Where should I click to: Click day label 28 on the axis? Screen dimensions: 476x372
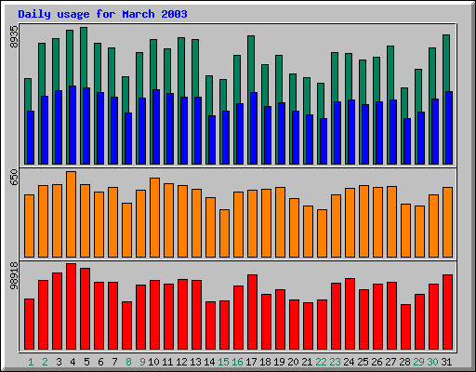[404, 362]
